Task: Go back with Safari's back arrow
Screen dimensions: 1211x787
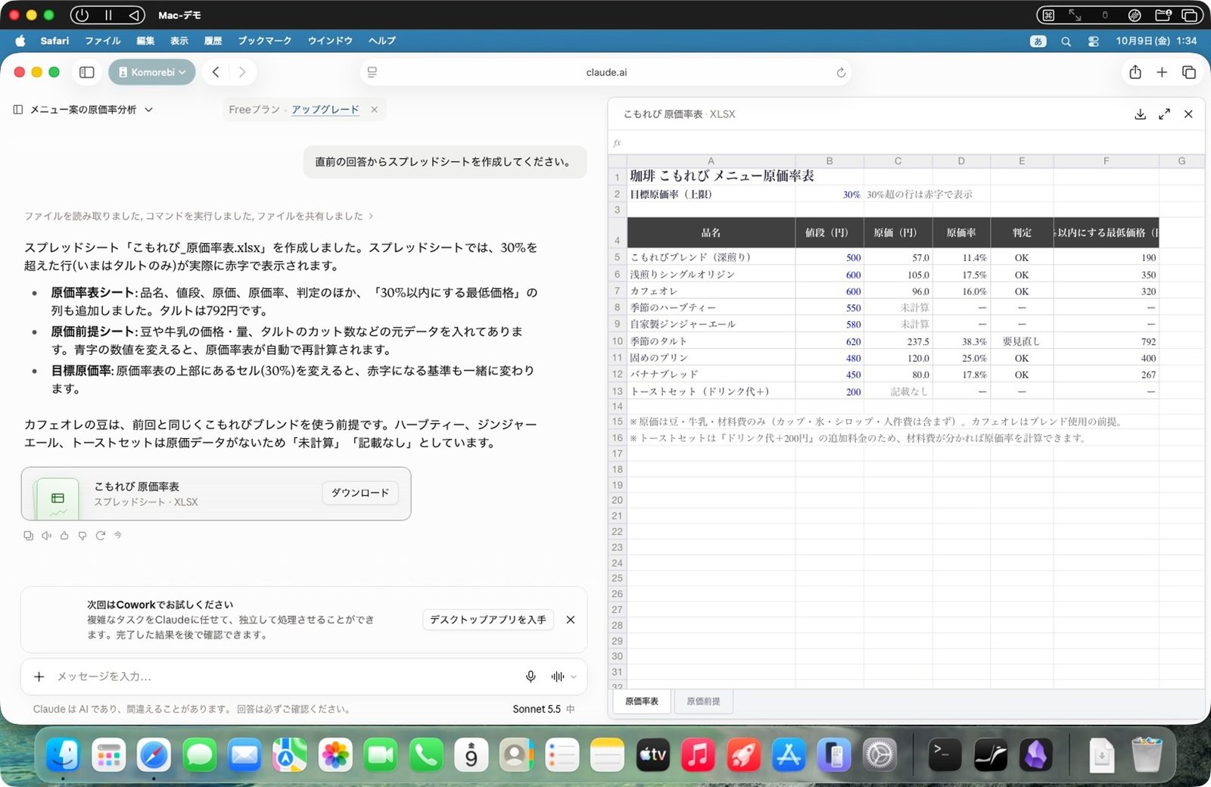Action: pos(216,73)
